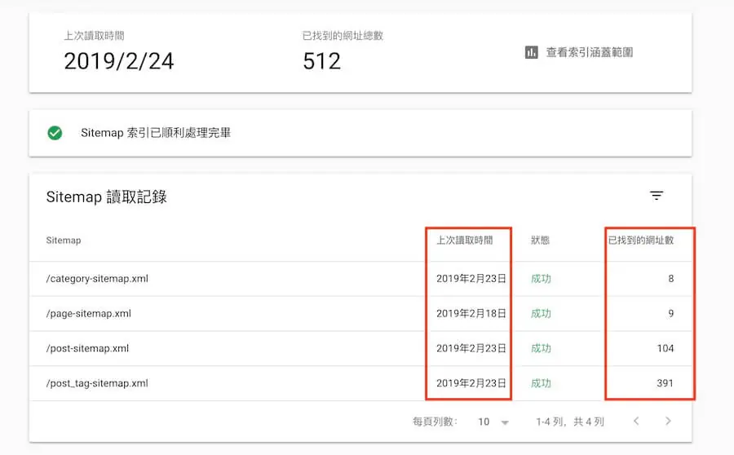Select /post-sitemap.xml row
The width and height of the screenshot is (734, 455).
click(360, 348)
